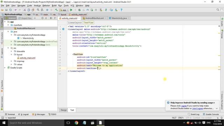Click the Make Project hammer icon
The image size is (224, 126).
[56, 10]
